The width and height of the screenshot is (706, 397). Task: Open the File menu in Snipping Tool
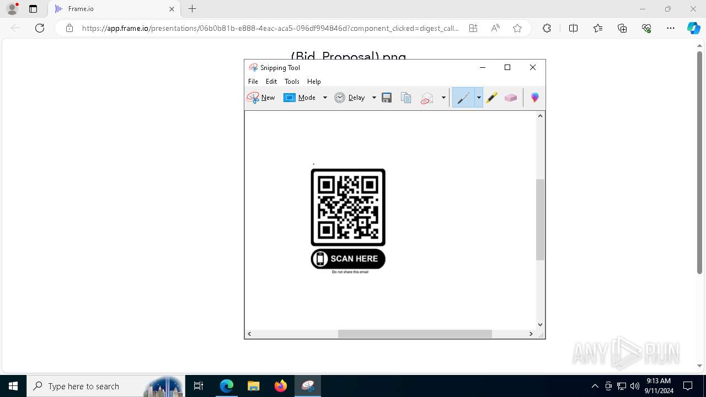point(253,81)
